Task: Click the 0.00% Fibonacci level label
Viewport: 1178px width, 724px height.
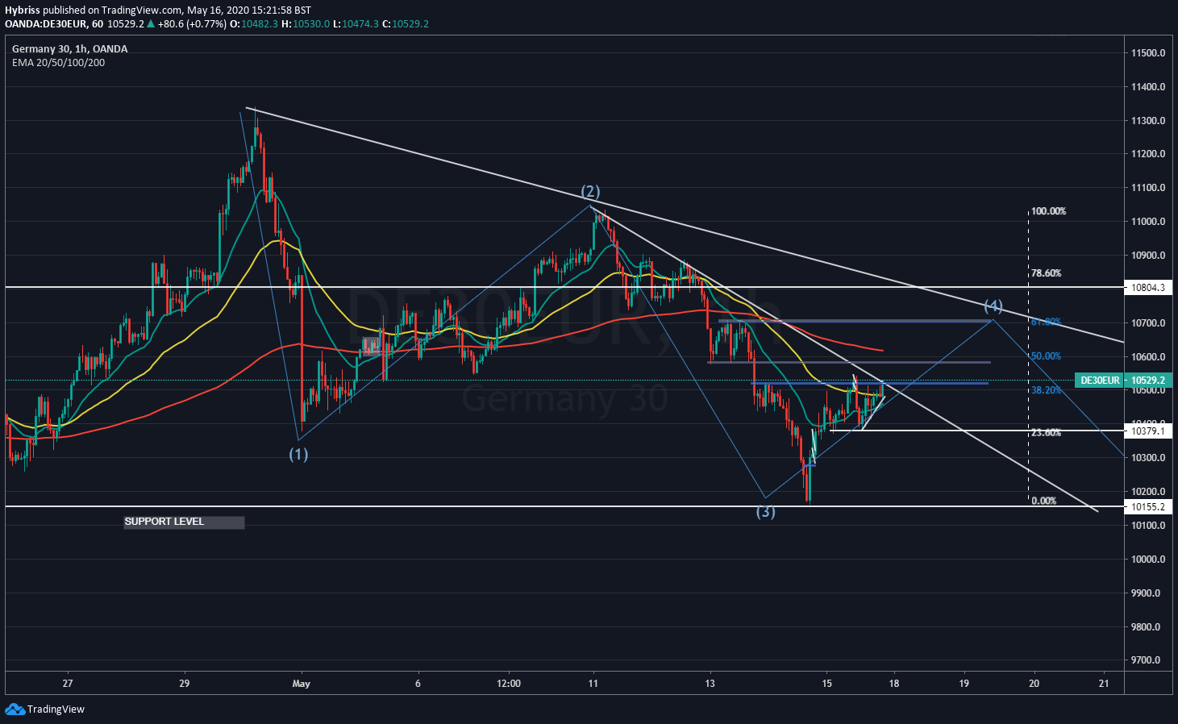Action: pyautogui.click(x=1043, y=501)
